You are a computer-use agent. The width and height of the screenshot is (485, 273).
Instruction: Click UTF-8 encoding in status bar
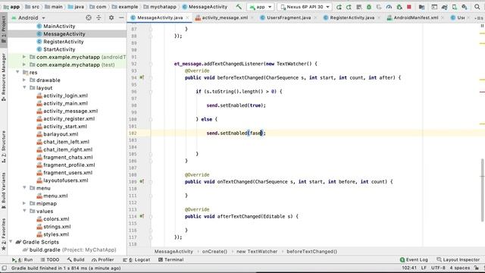coord(438,268)
